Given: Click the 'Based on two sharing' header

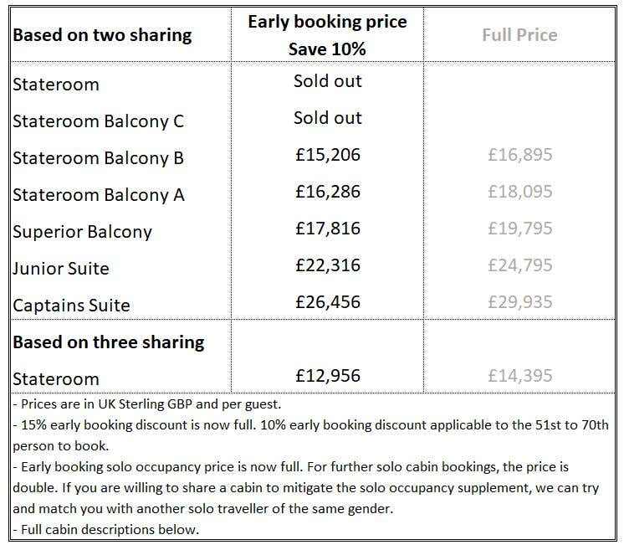Looking at the screenshot, I should [102, 35].
